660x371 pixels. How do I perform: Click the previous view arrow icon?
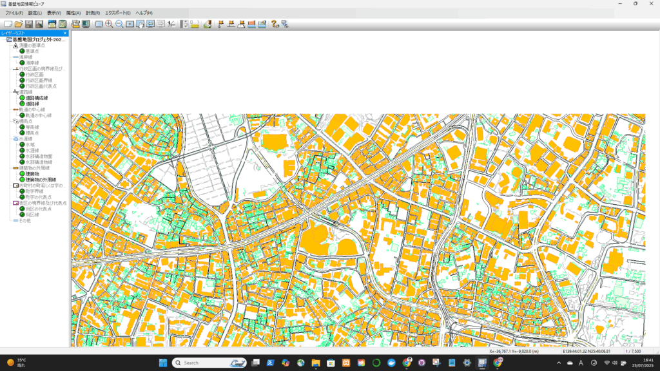(x=150, y=24)
